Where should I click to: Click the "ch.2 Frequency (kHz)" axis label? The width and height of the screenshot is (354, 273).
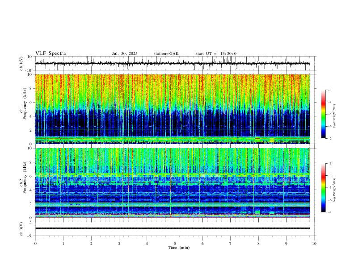point(23,178)
